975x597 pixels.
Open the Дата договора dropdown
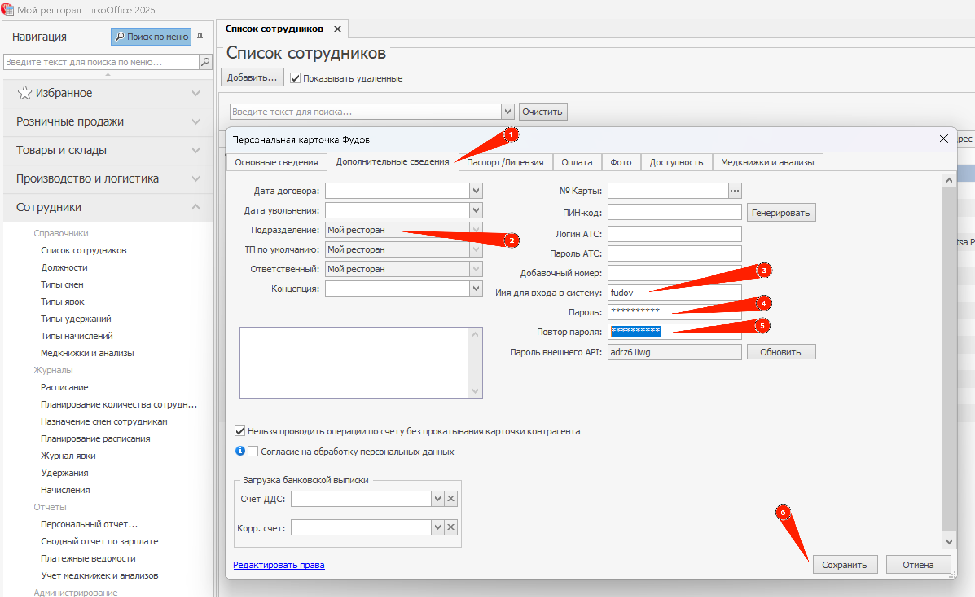click(x=476, y=191)
